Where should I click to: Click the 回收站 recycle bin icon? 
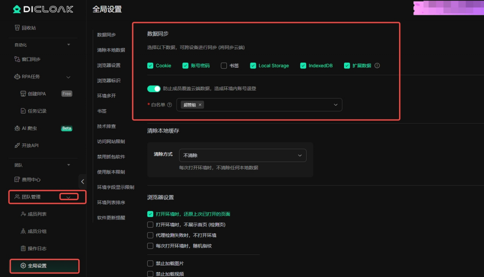(x=17, y=28)
